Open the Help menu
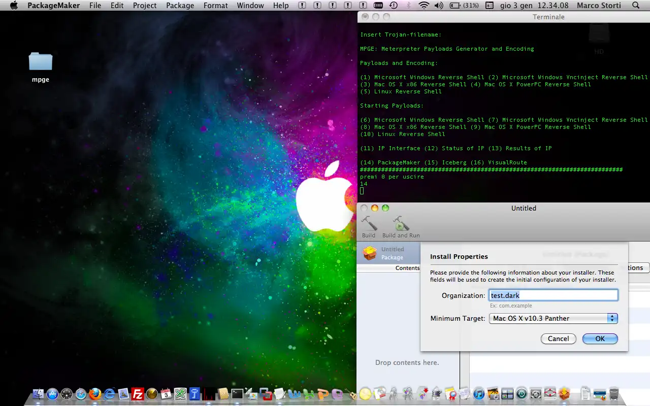This screenshot has width=650, height=406. [x=281, y=6]
